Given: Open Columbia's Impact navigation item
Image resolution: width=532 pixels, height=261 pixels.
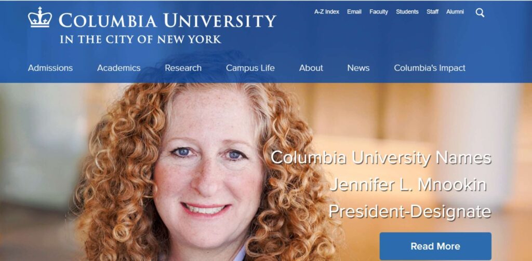Looking at the screenshot, I should point(430,68).
